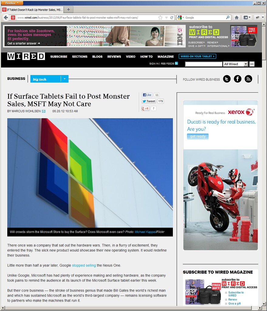Image resolution: width=267 pixels, height=311 pixels.
Task: Click the RSS feeds icon in header
Action: (x=176, y=63)
